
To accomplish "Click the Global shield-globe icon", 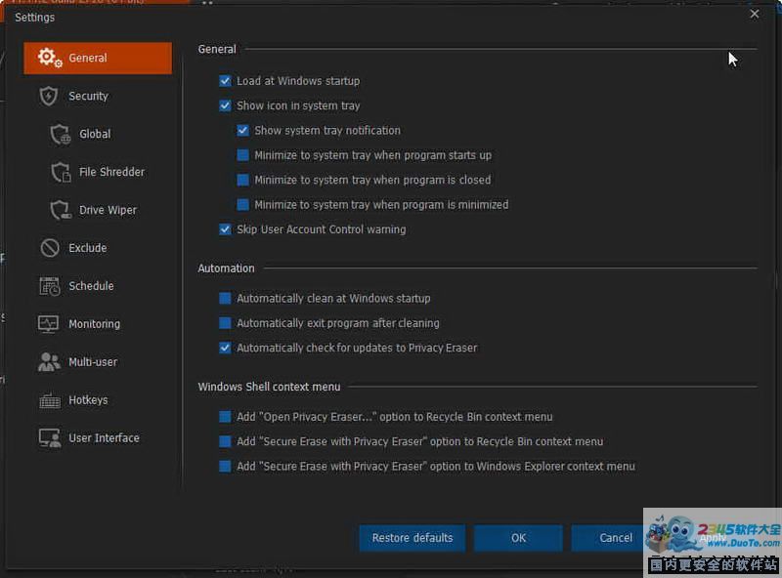I will point(61,134).
